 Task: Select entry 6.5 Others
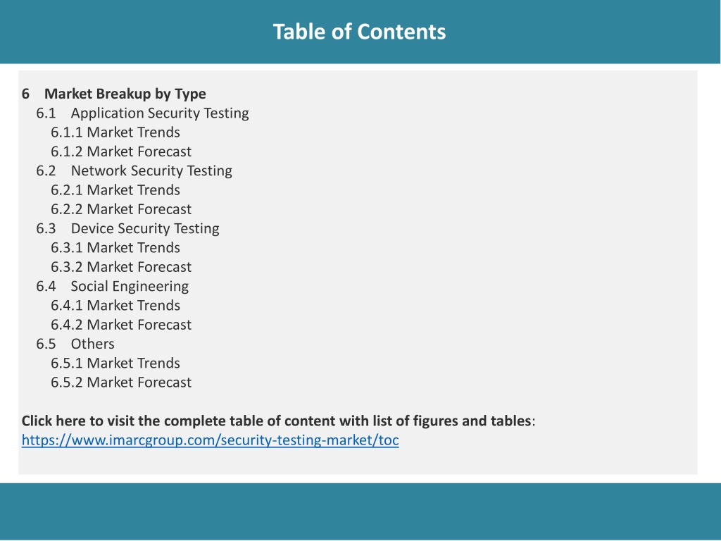point(75,344)
